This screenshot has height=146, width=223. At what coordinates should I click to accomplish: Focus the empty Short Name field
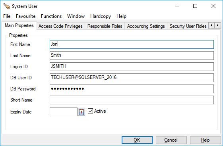132,100
